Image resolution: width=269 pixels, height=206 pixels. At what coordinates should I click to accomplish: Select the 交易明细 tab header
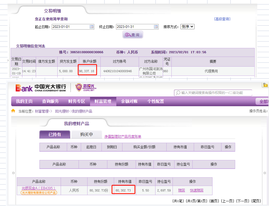tap(52, 11)
